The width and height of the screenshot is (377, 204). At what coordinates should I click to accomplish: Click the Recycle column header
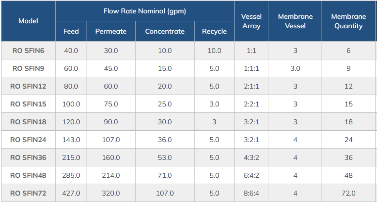point(214,31)
